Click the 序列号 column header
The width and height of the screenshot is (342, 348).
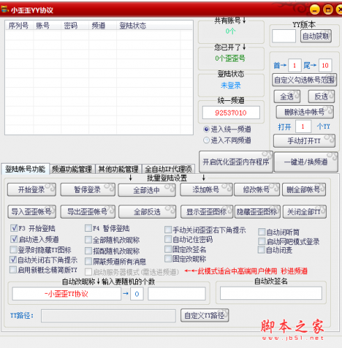pos(19,26)
